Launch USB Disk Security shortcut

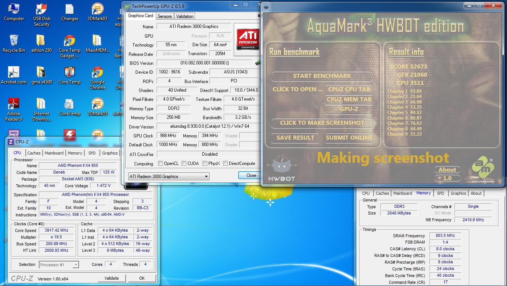pos(41,15)
